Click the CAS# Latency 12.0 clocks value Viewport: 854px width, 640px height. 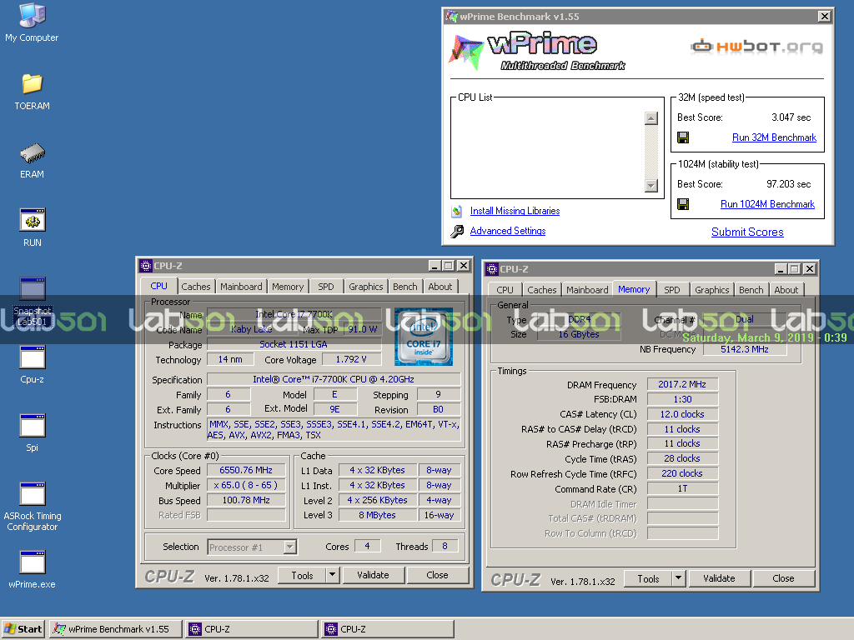682,414
